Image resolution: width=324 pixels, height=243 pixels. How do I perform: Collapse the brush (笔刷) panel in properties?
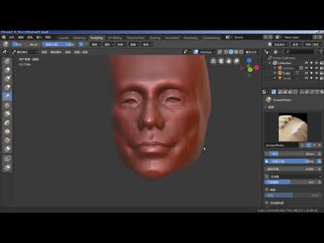(266, 107)
